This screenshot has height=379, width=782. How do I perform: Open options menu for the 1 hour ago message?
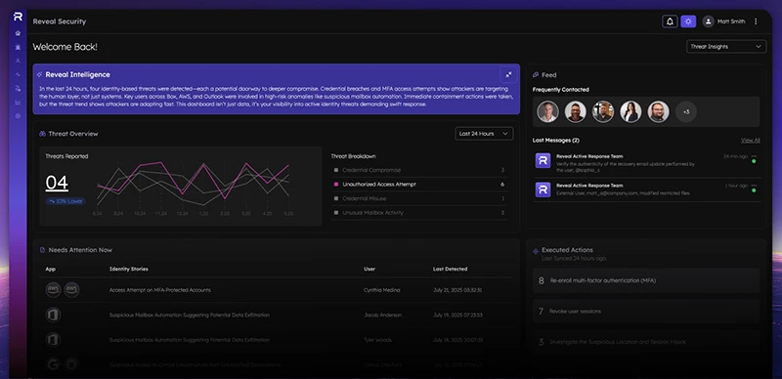pyautogui.click(x=754, y=185)
